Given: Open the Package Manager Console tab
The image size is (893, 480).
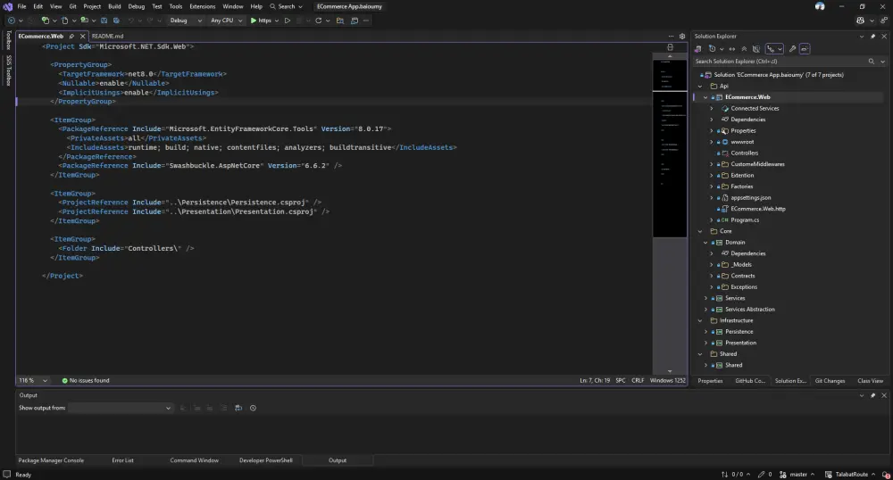Looking at the screenshot, I should tap(51, 460).
